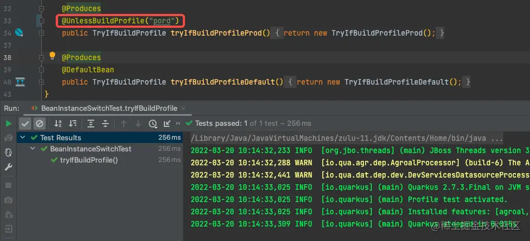Toggle auto-test rerun icon
The width and height of the screenshot is (530, 241).
coord(8,153)
